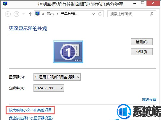Open recent locations dropdown arrow

pyautogui.click(x=23, y=14)
